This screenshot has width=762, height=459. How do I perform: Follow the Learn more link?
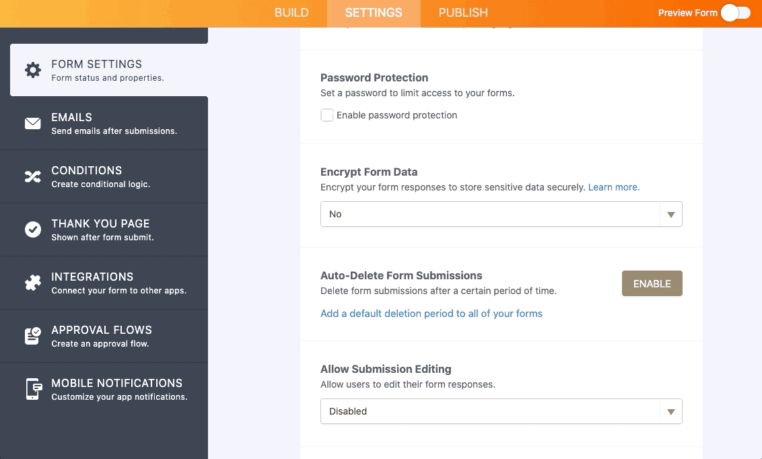(614, 187)
